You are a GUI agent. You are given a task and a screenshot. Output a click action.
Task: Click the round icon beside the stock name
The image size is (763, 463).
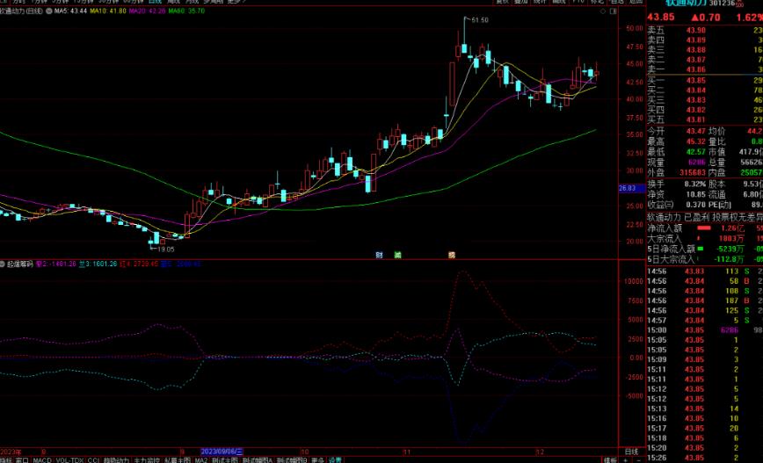pos(48,11)
